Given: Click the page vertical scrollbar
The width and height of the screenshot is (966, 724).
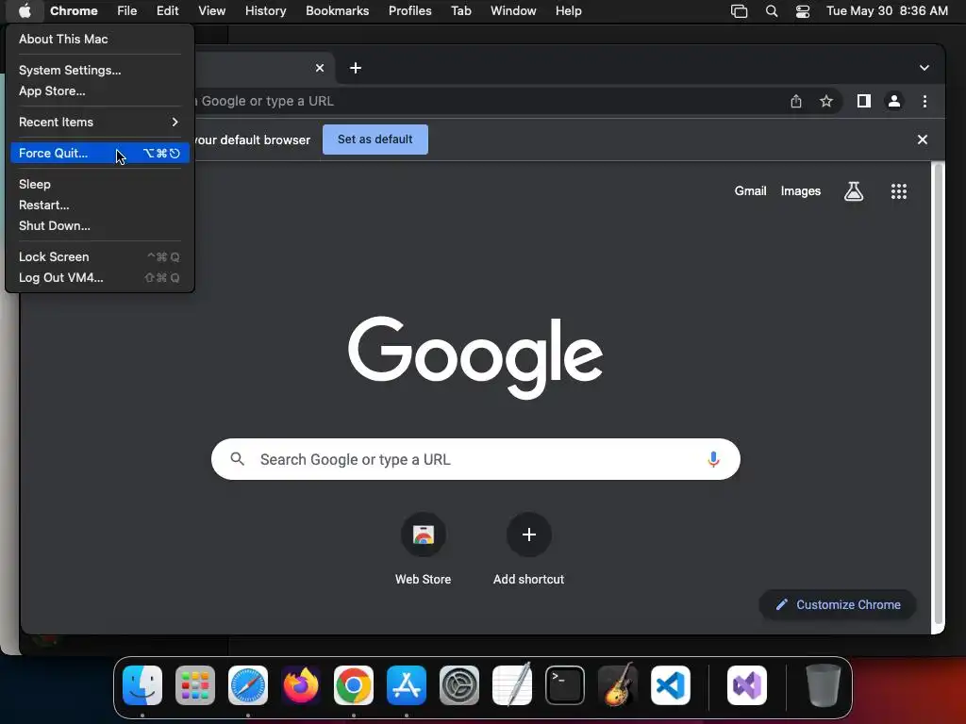Looking at the screenshot, I should (x=938, y=394).
